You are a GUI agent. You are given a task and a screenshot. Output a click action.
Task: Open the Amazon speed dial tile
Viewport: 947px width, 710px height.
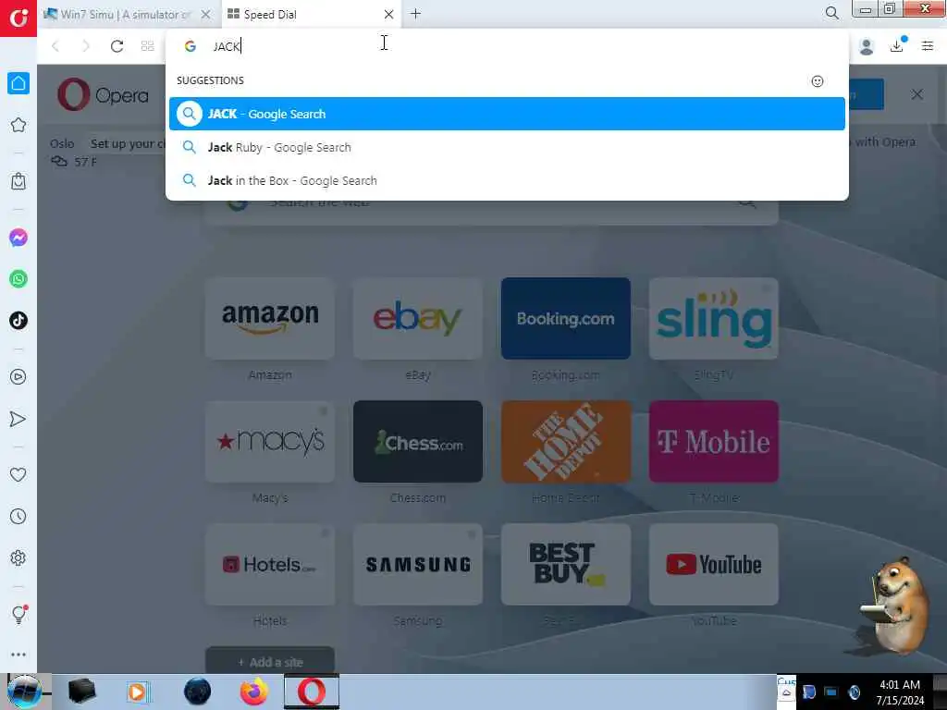click(270, 318)
